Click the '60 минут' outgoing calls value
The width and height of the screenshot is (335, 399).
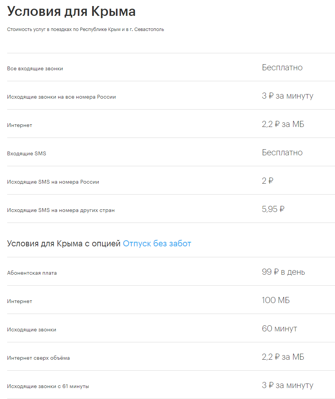pos(279,328)
